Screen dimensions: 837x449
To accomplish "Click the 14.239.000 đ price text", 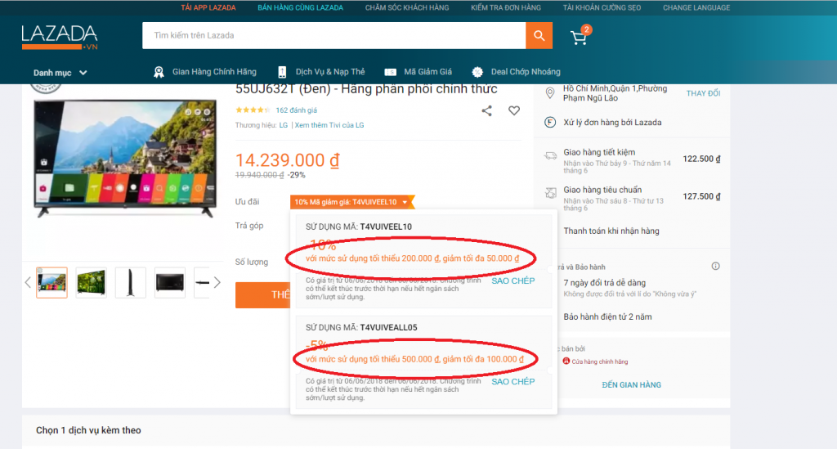I will tap(287, 160).
